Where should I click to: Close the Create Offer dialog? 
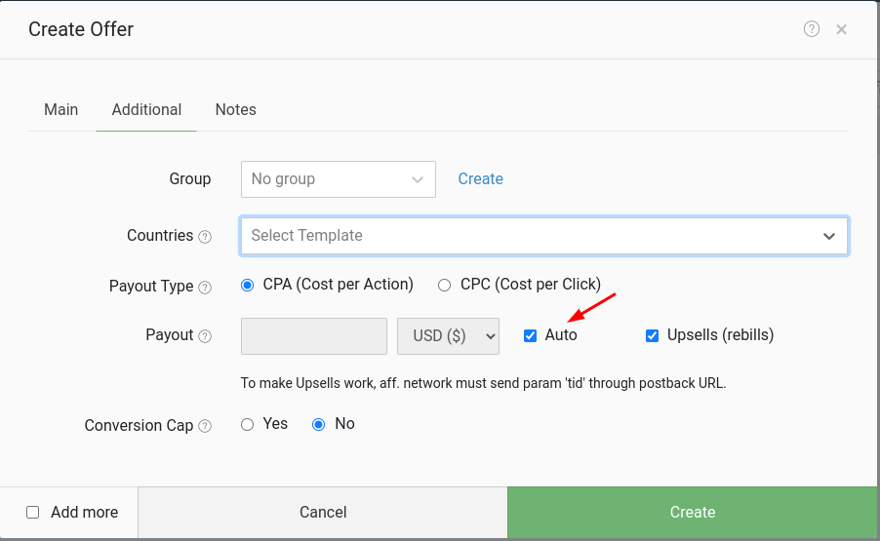point(841,29)
